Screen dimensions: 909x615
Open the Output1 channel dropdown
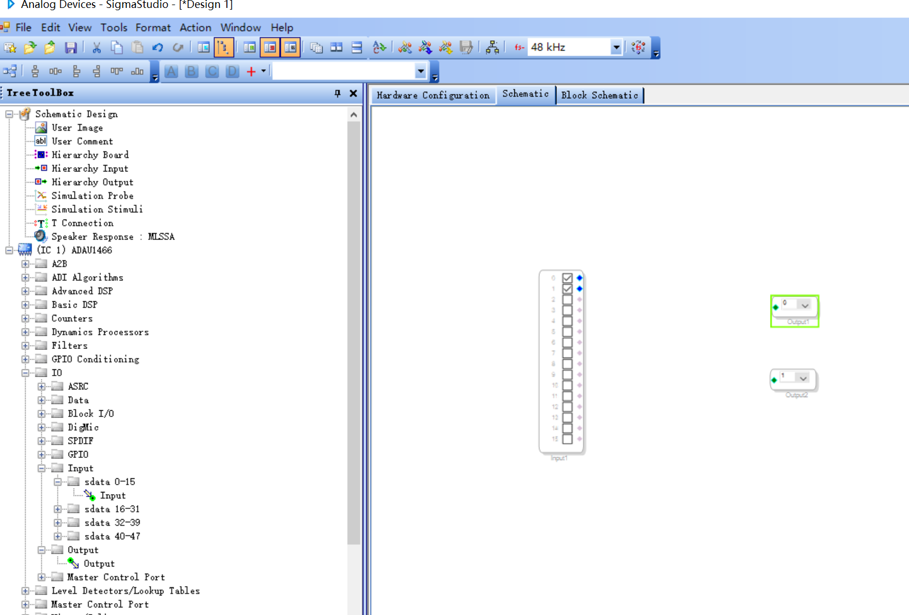tap(805, 305)
